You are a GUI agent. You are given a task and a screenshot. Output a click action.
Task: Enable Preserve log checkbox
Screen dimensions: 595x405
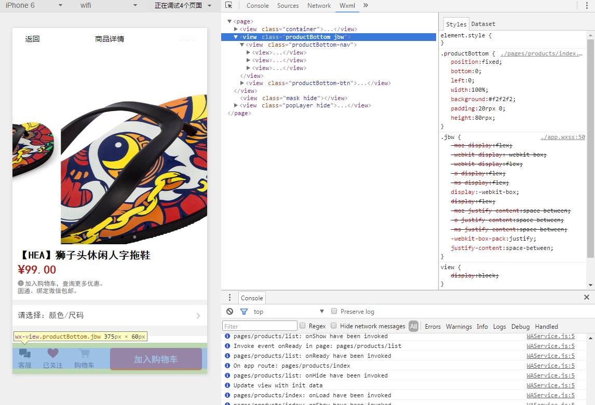(334, 311)
